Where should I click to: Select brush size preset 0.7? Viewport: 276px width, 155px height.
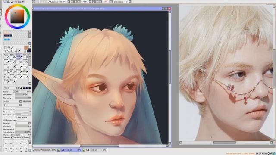point(6,143)
